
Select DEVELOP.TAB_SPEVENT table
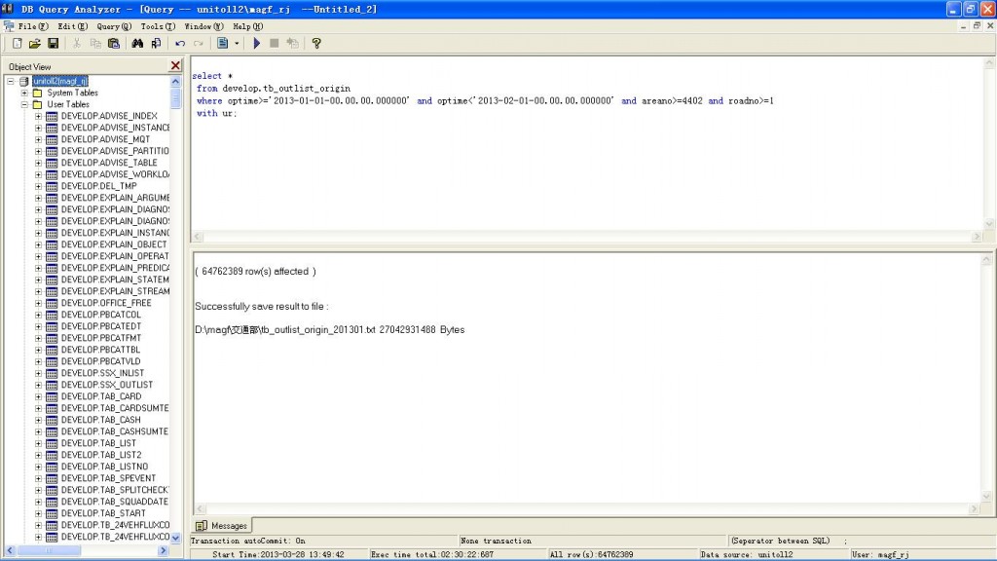coord(108,478)
